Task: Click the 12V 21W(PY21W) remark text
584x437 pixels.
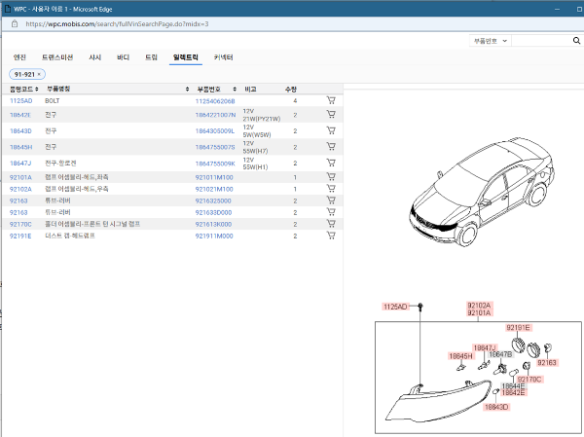Action: pos(262,115)
